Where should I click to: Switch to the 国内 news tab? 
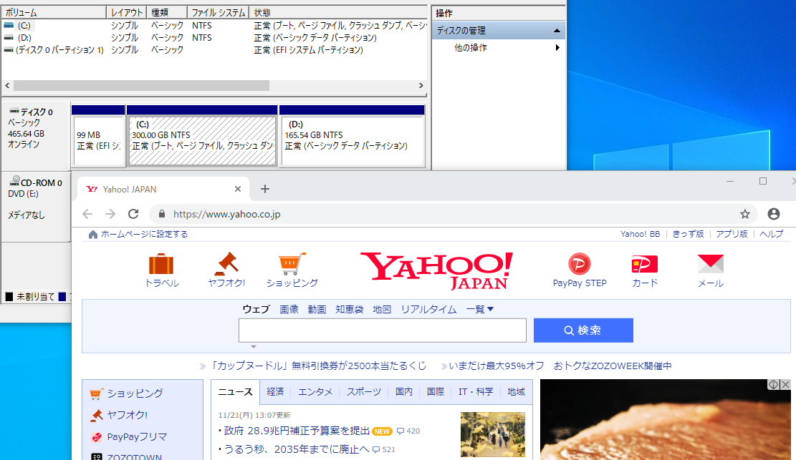tap(404, 391)
